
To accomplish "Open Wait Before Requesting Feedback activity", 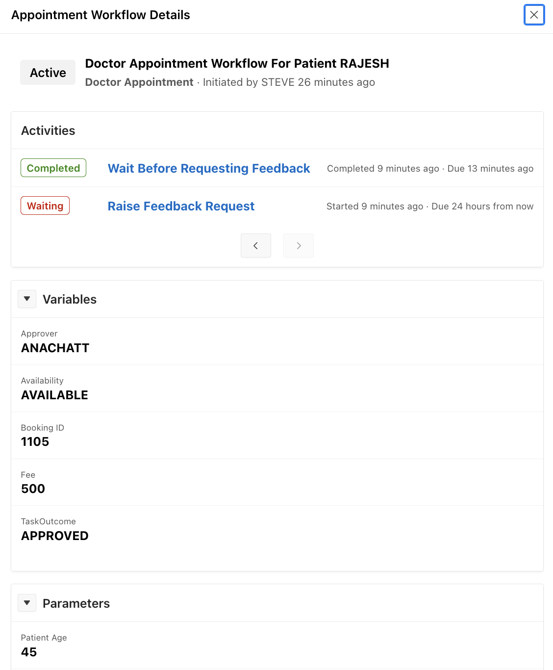I will (x=209, y=168).
